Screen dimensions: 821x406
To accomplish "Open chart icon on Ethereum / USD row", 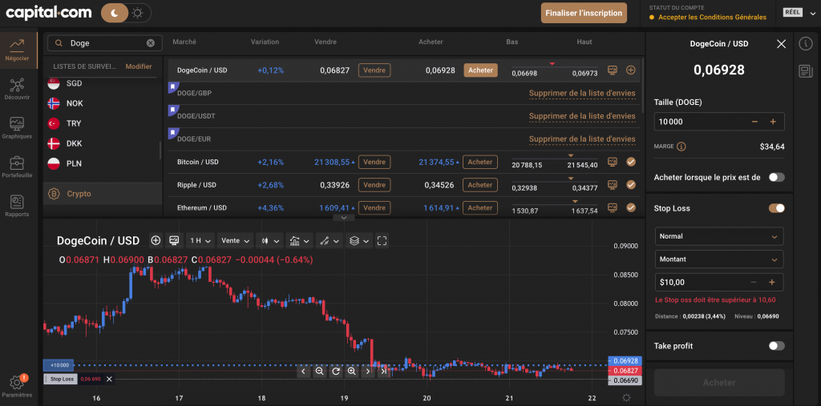I will 612,207.
